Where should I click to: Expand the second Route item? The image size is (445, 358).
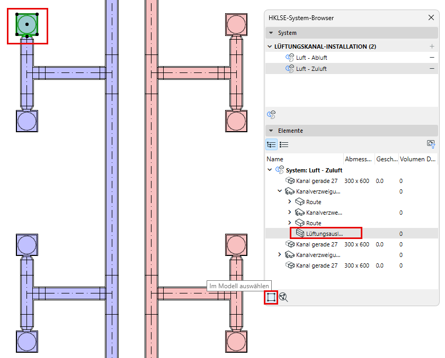click(289, 223)
